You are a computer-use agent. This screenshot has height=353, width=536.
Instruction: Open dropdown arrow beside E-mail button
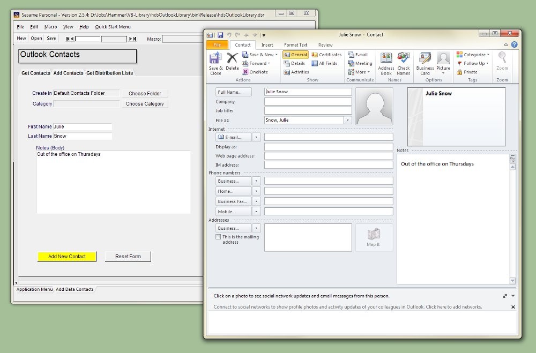coord(256,137)
